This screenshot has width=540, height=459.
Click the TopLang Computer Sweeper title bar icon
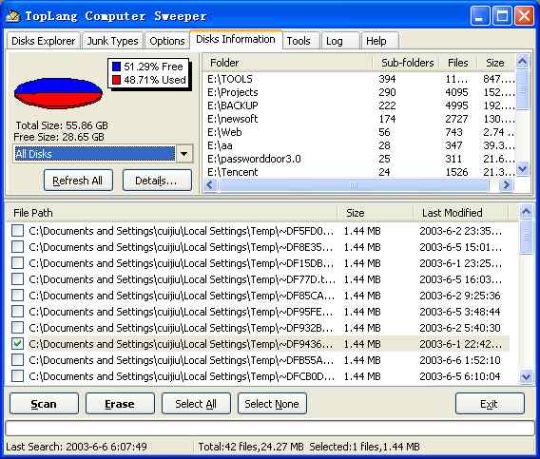(13, 15)
